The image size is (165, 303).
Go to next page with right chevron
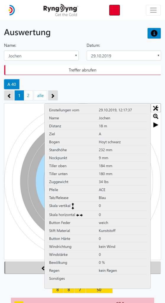pos(53,95)
